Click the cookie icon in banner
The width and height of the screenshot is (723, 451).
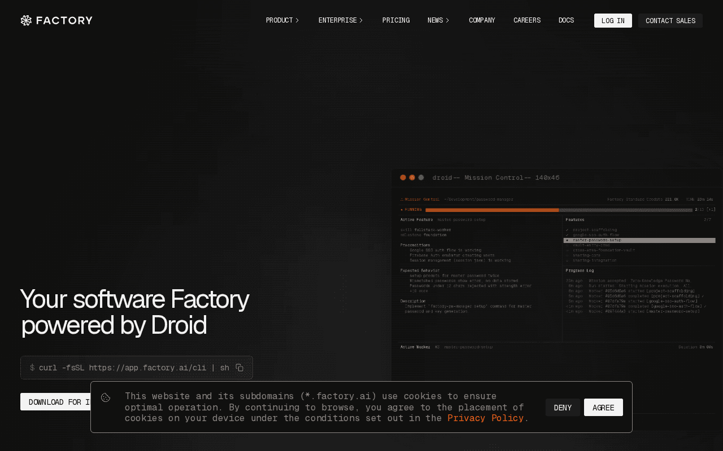pyautogui.click(x=106, y=397)
